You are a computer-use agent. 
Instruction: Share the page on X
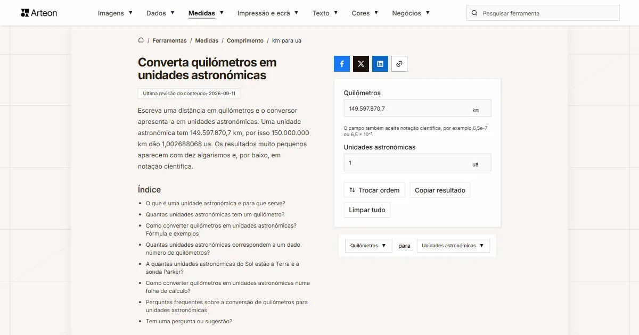361,64
